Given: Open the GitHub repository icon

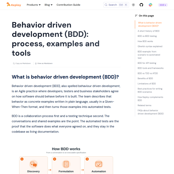Looking at the screenshot, I should (141, 5).
